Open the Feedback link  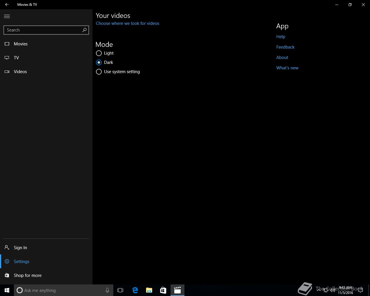coord(285,47)
